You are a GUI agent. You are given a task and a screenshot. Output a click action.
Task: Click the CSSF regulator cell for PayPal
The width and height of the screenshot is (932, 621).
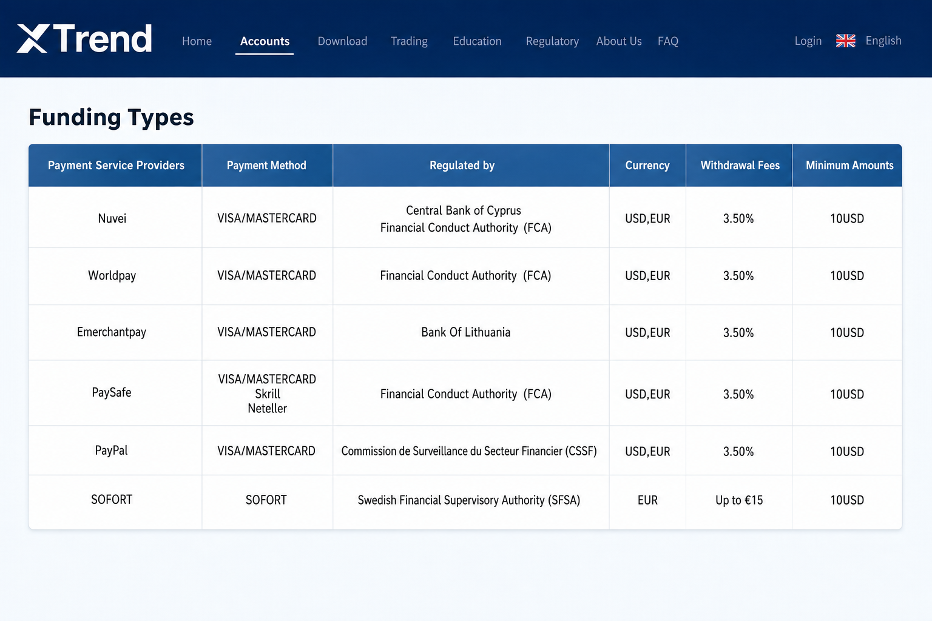click(x=471, y=451)
